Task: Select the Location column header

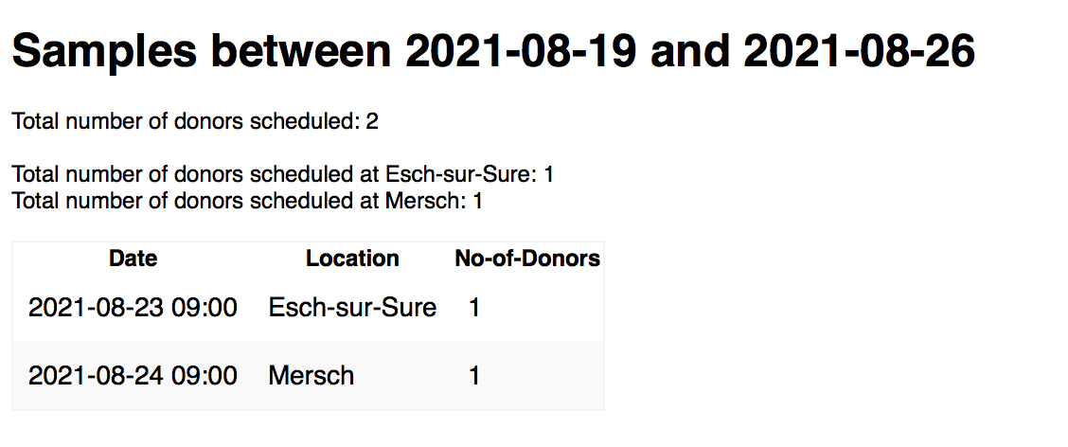Action: 352,259
